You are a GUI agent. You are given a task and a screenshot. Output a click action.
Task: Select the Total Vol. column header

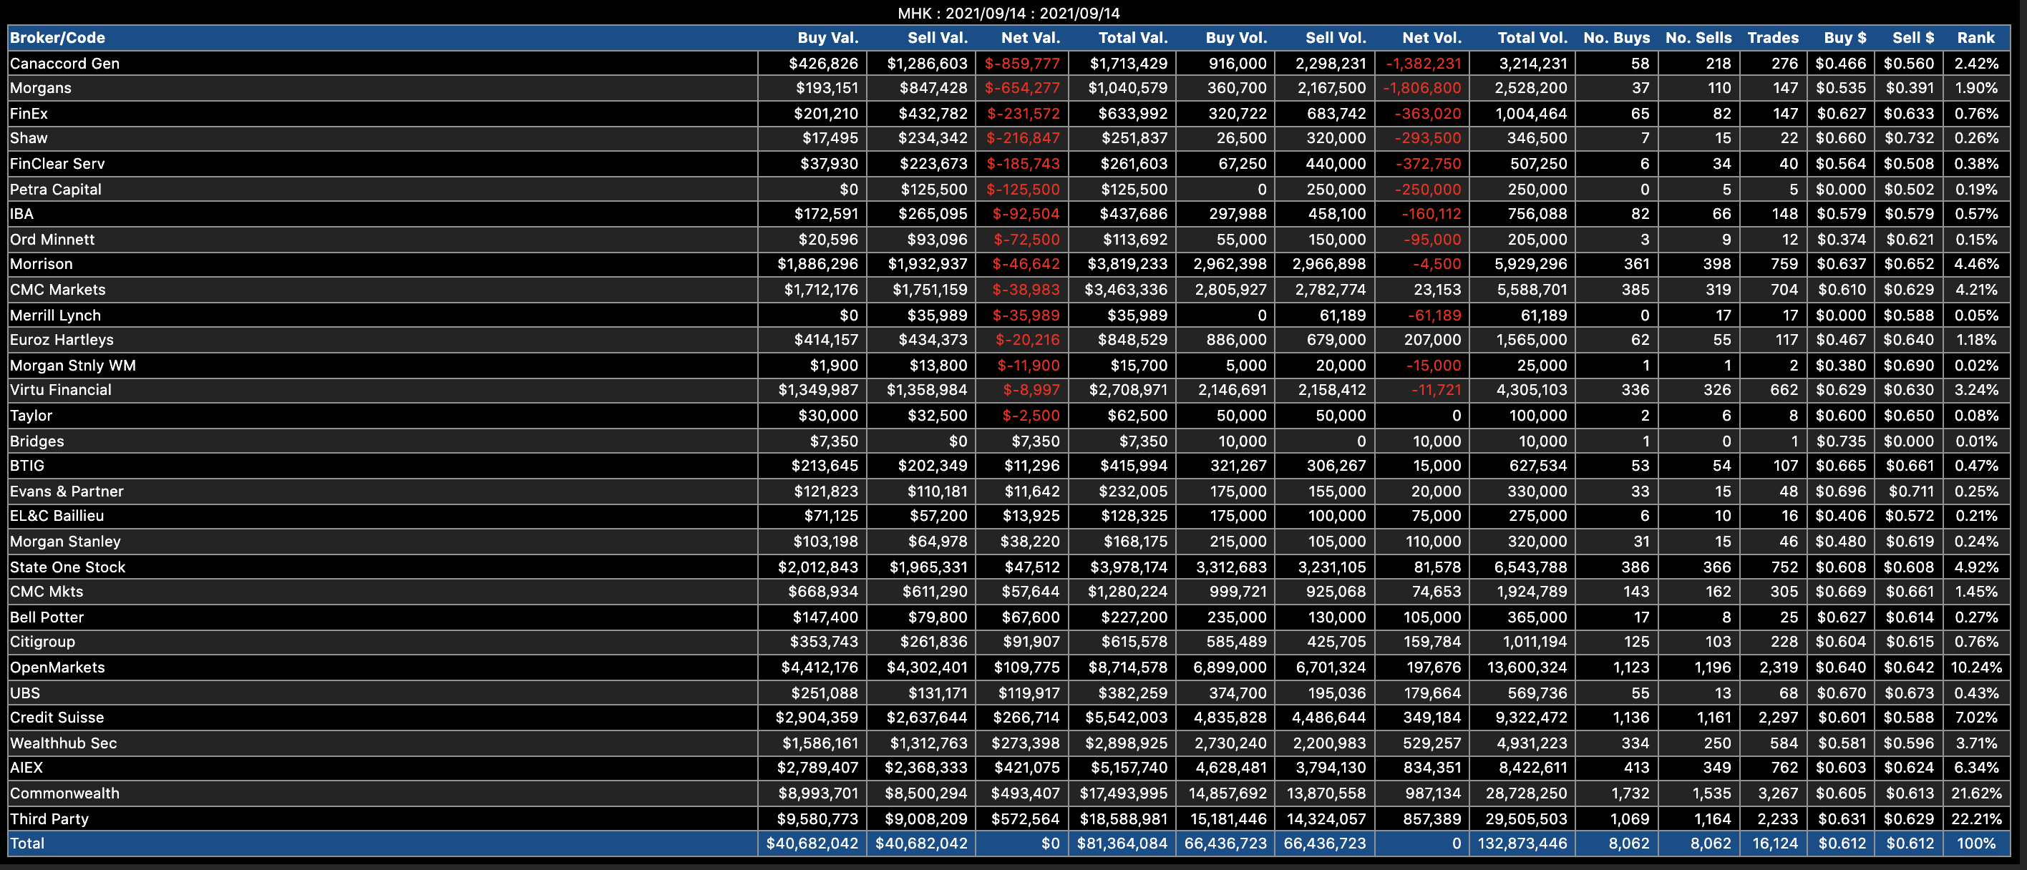pyautogui.click(x=1532, y=38)
